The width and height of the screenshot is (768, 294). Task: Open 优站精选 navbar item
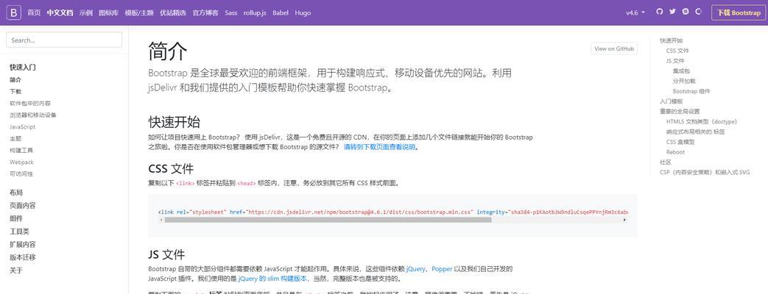tap(173, 12)
